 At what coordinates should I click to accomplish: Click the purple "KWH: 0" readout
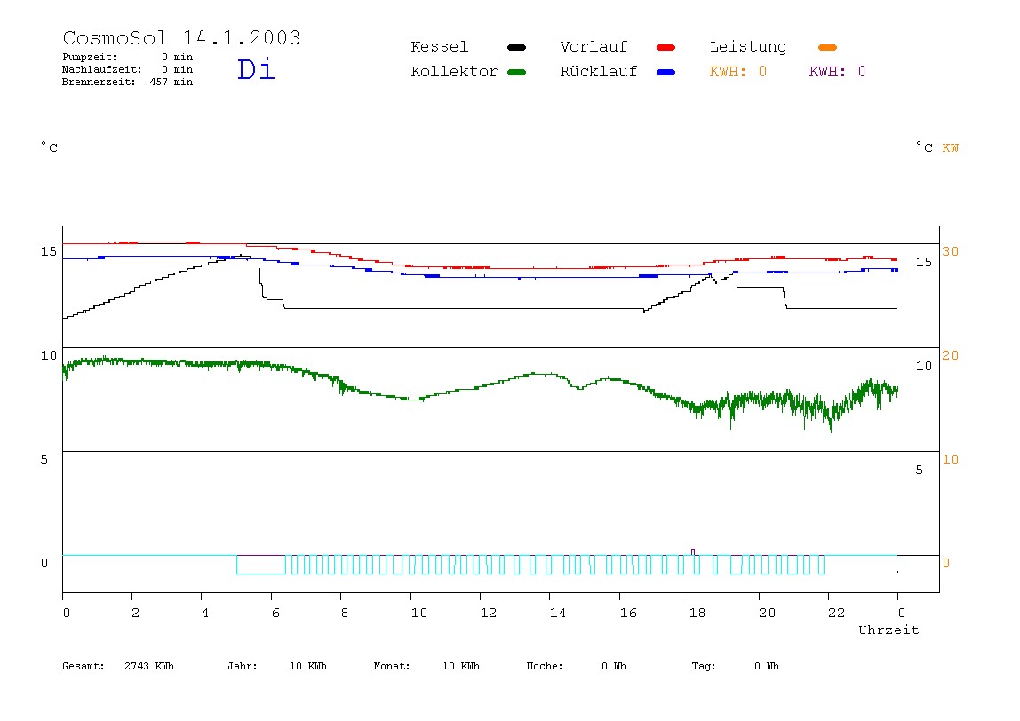837,72
